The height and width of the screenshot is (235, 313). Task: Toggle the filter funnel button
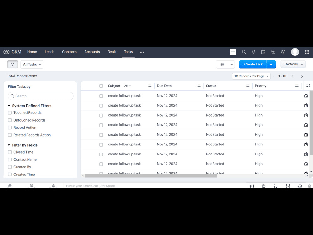(13, 64)
